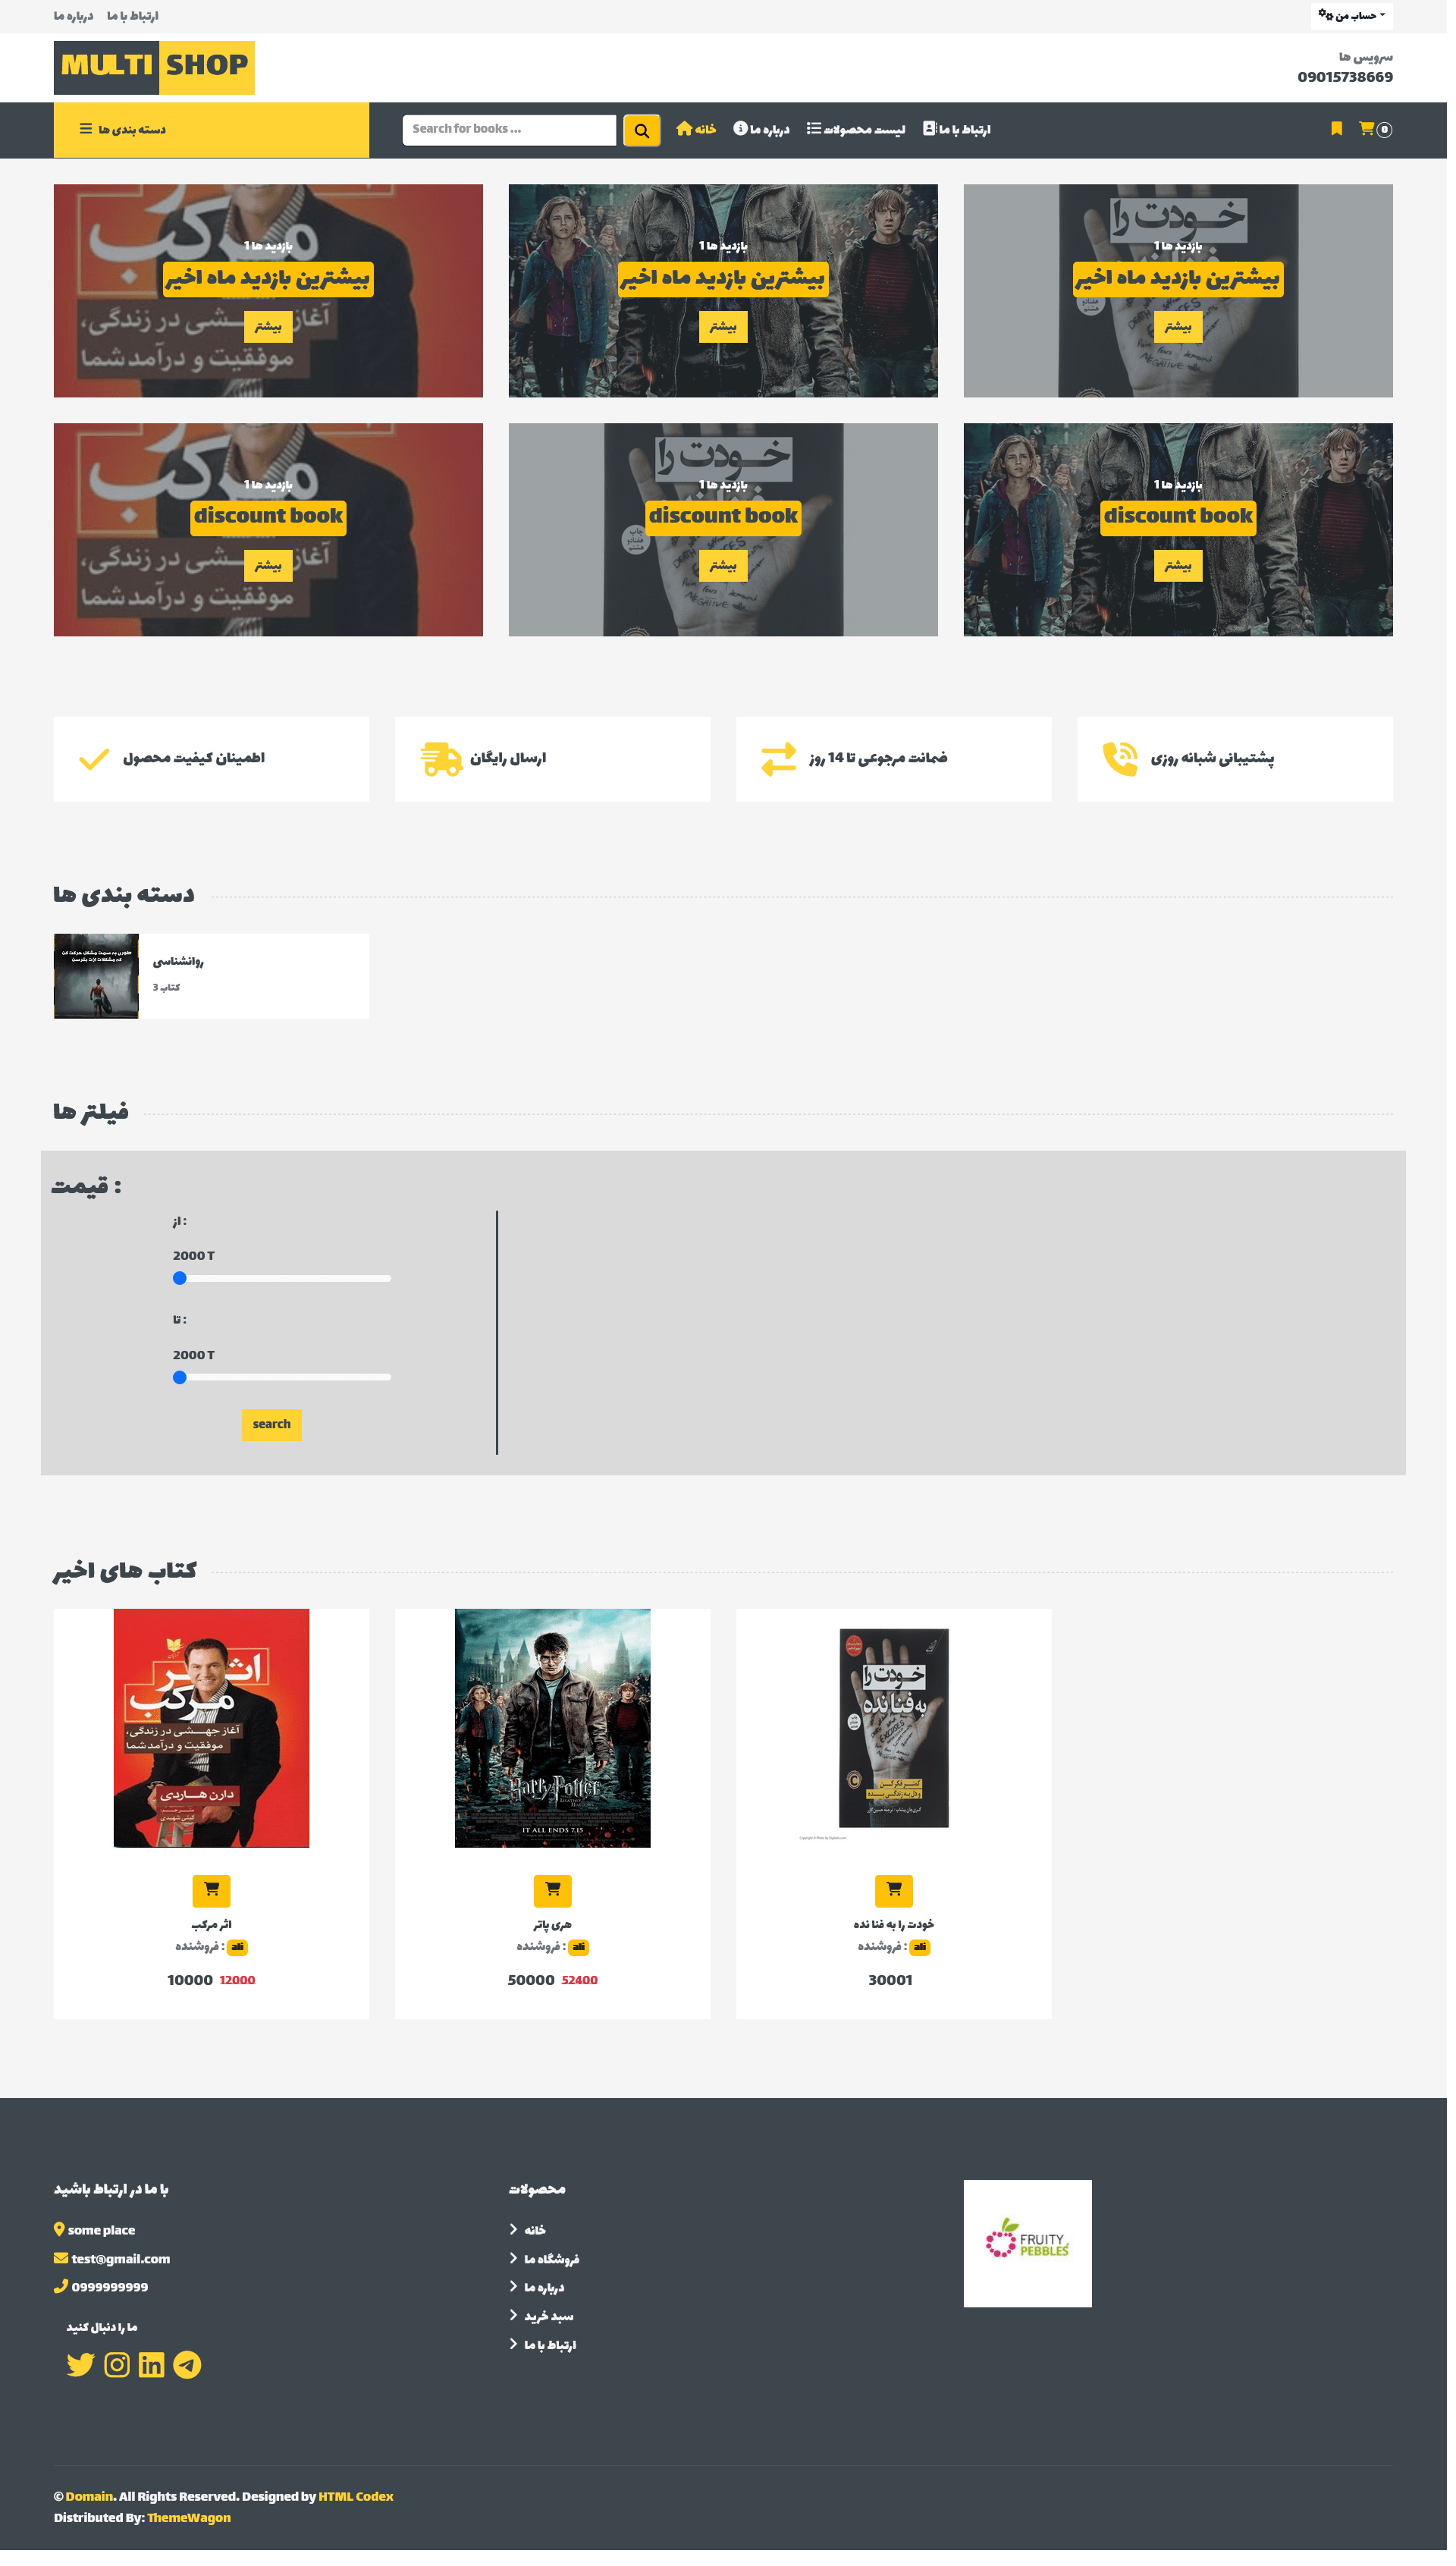Add اثر مرکب book to cart

[212, 1901]
